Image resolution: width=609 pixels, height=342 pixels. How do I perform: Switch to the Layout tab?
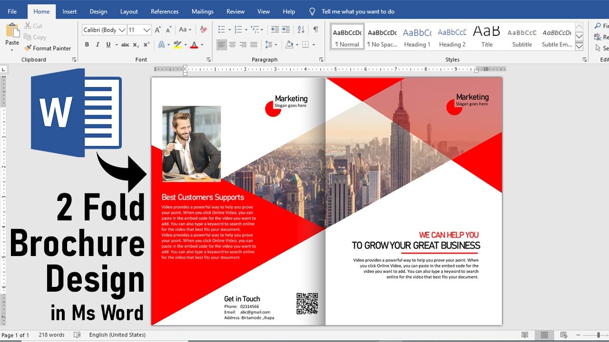click(129, 11)
